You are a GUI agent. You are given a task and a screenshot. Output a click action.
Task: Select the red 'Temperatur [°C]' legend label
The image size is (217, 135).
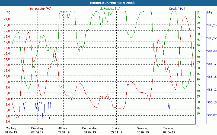tap(40, 9)
